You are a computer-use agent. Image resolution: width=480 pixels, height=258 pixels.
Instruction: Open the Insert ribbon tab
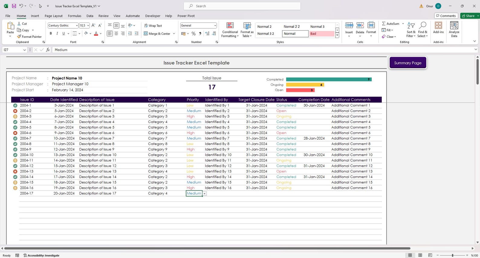[35, 16]
